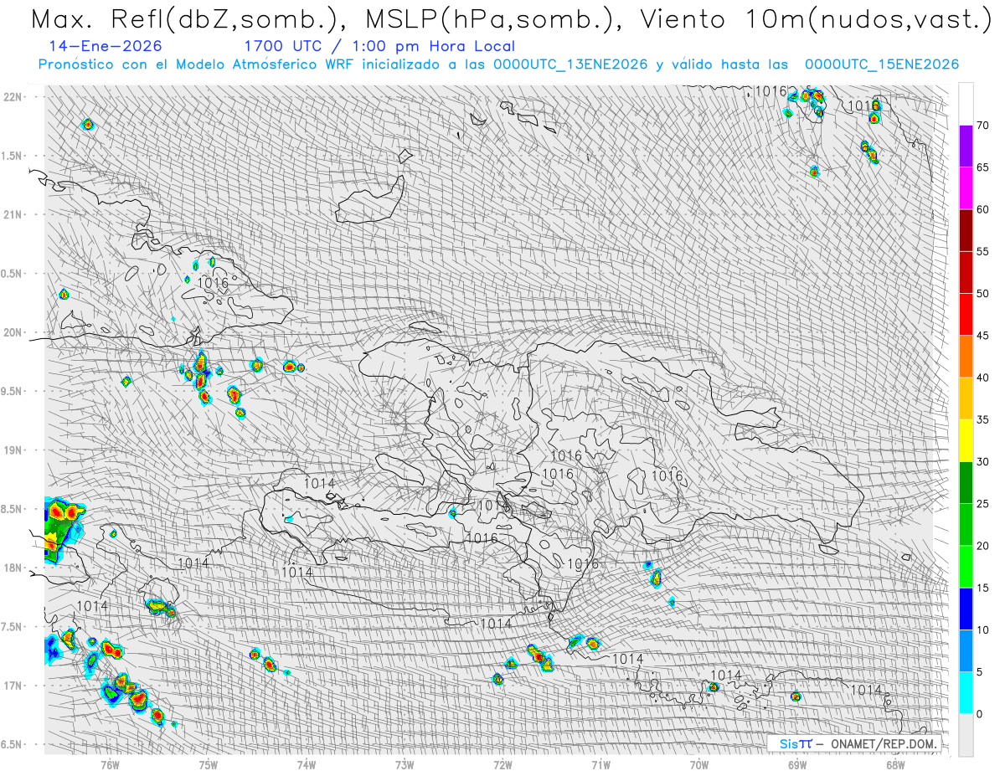Viewport: 1005px width, 776px height.
Task: Select the '21N' latitude axis label
Action: click(13, 214)
